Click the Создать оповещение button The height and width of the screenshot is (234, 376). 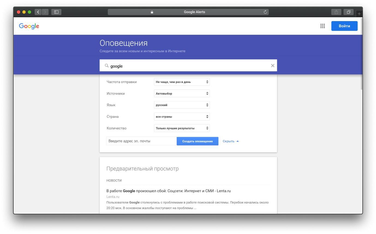tap(198, 141)
